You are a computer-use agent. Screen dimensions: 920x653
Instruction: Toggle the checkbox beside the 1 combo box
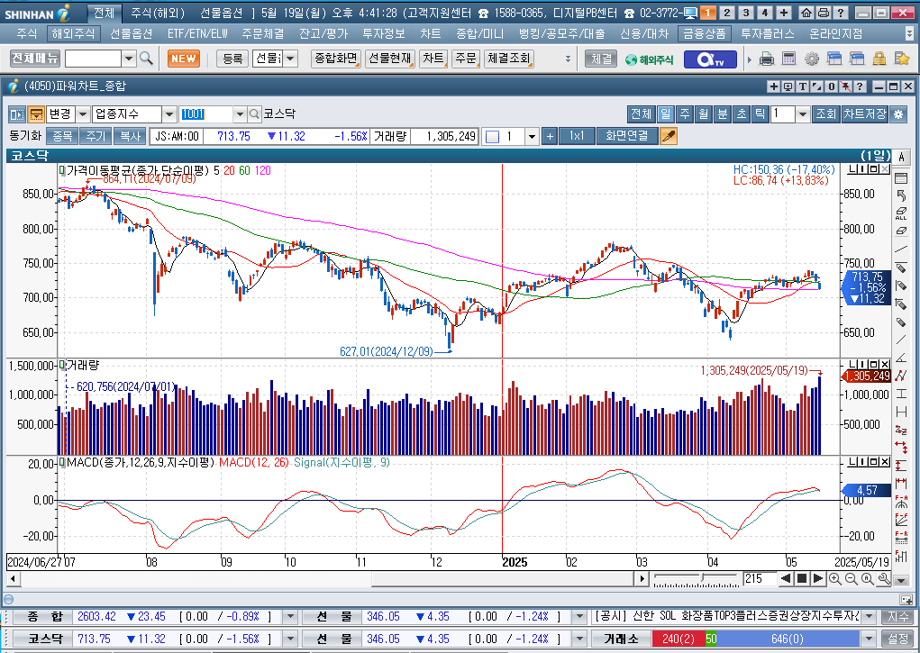[x=492, y=137]
